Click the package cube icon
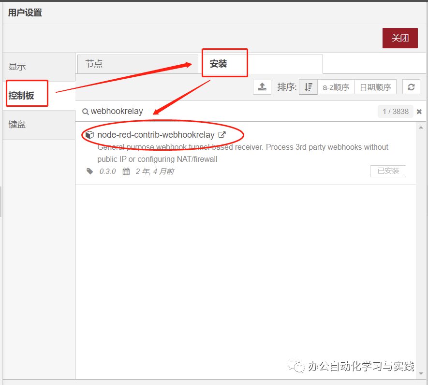 click(x=89, y=135)
